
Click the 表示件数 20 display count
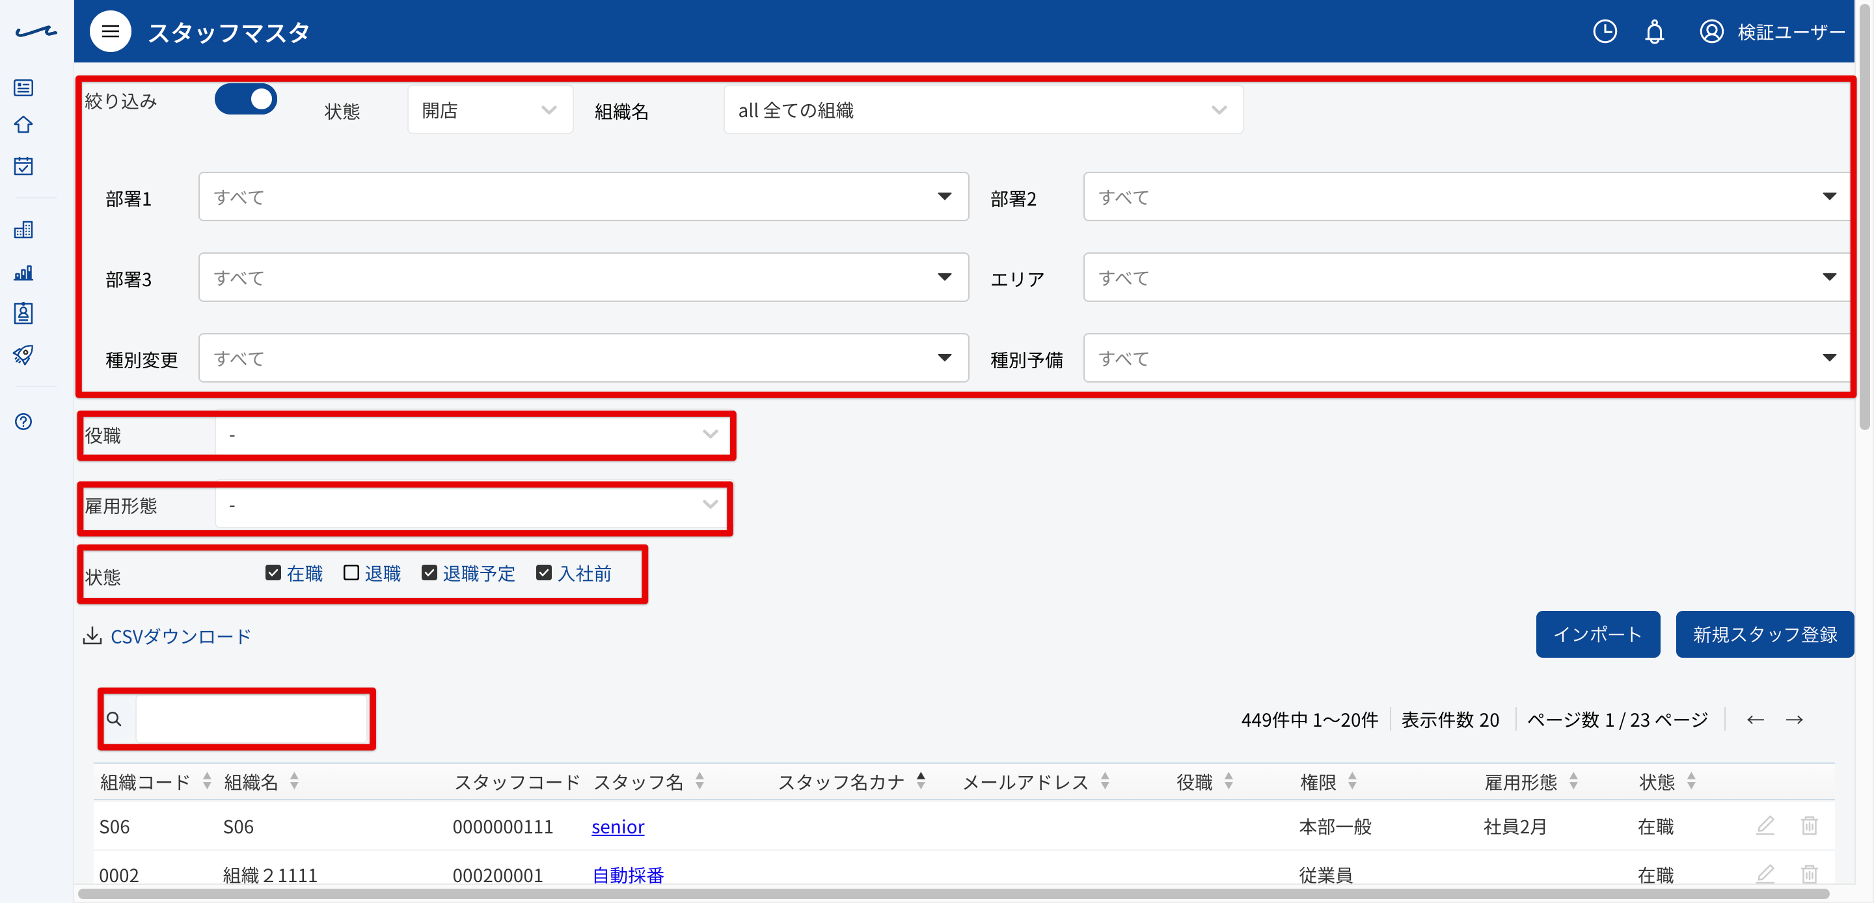(1450, 720)
